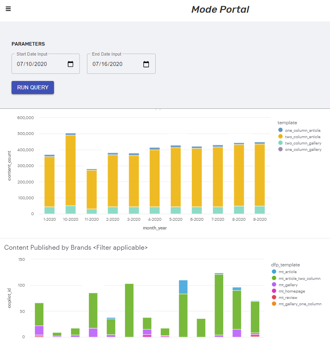Click the mt_article legend color dot
Screen dimensions: 330x341
274,272
